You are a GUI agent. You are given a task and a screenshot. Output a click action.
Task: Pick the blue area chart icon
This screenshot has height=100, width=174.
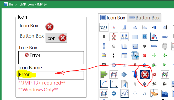click(x=165, y=94)
